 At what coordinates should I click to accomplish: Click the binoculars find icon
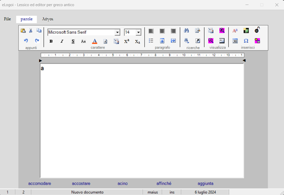click(186, 31)
